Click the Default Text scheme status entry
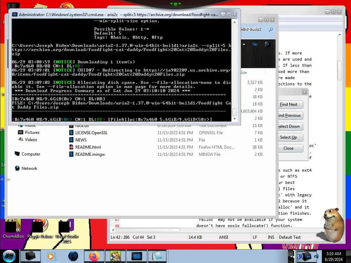The width and height of the screenshot is (351, 263). click(290, 237)
